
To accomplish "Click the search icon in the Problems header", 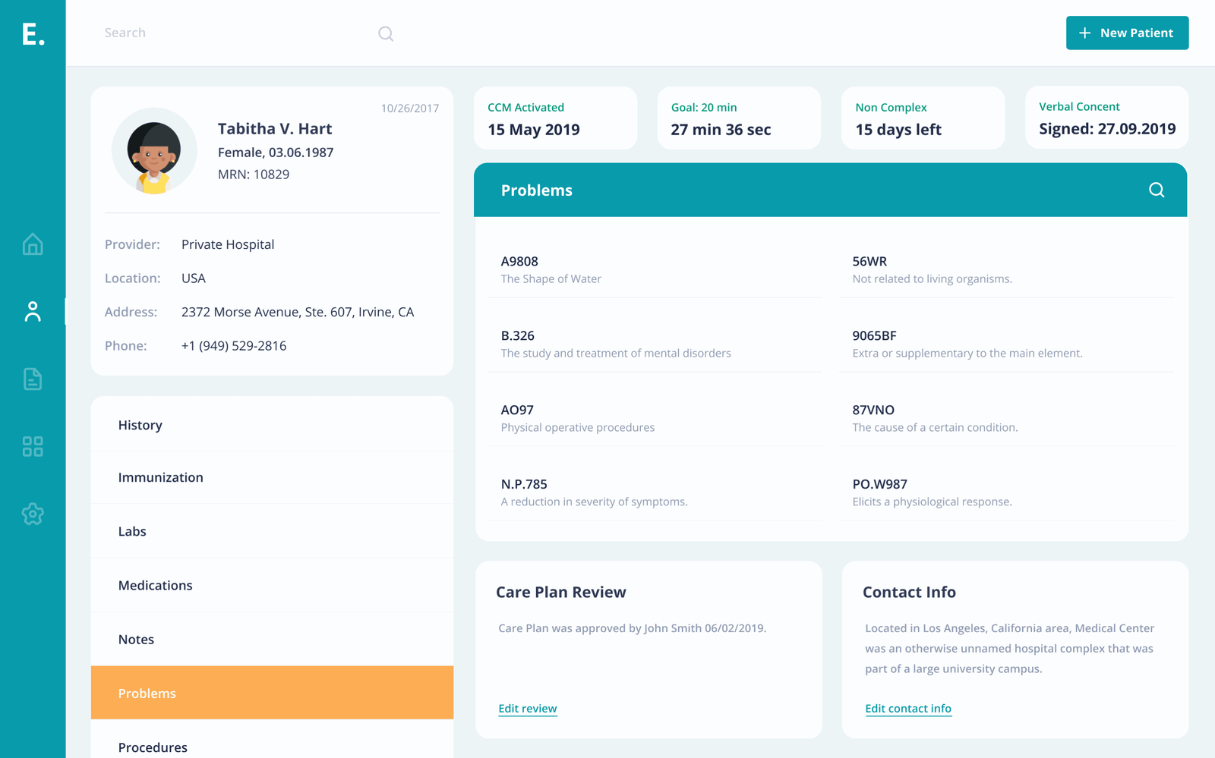I will coord(1156,190).
